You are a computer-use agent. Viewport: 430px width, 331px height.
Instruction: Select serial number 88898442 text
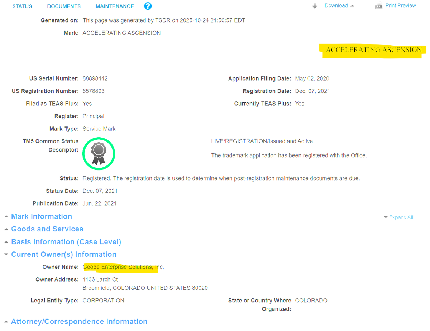point(95,78)
